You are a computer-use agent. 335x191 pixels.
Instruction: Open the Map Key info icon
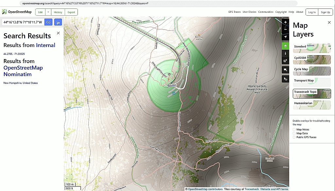pos(285,53)
